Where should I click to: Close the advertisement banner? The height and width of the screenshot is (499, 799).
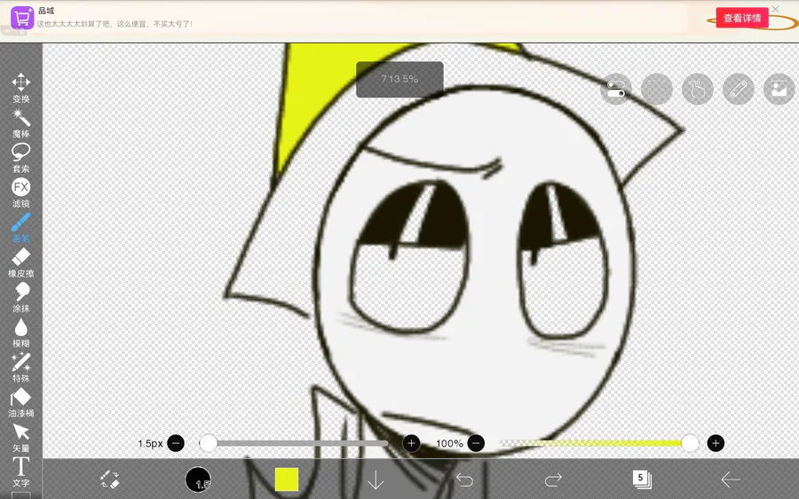(776, 9)
